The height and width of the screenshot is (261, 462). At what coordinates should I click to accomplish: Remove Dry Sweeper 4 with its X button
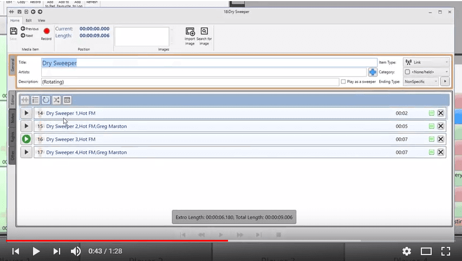[440, 152]
